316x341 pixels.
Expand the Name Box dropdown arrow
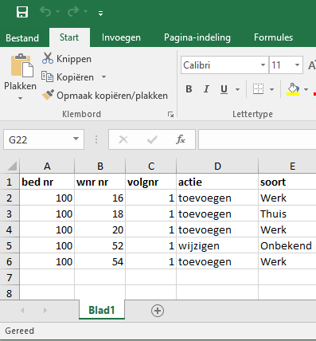tap(76, 139)
